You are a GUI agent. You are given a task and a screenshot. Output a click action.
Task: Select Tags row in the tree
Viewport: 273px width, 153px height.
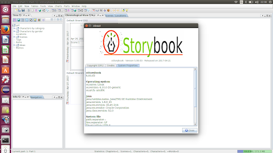point(18,40)
